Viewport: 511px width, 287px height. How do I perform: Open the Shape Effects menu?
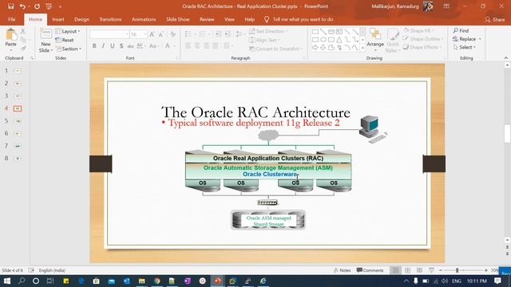[422, 47]
